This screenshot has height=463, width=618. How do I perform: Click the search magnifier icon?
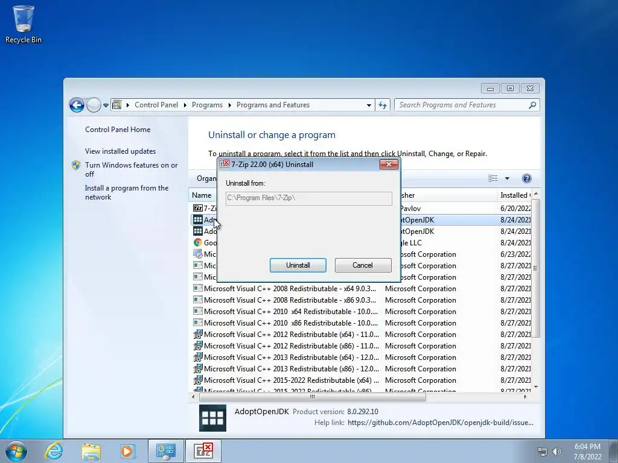[x=532, y=105]
